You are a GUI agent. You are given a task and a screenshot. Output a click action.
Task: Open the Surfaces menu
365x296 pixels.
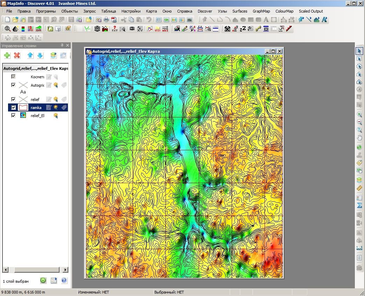(239, 11)
